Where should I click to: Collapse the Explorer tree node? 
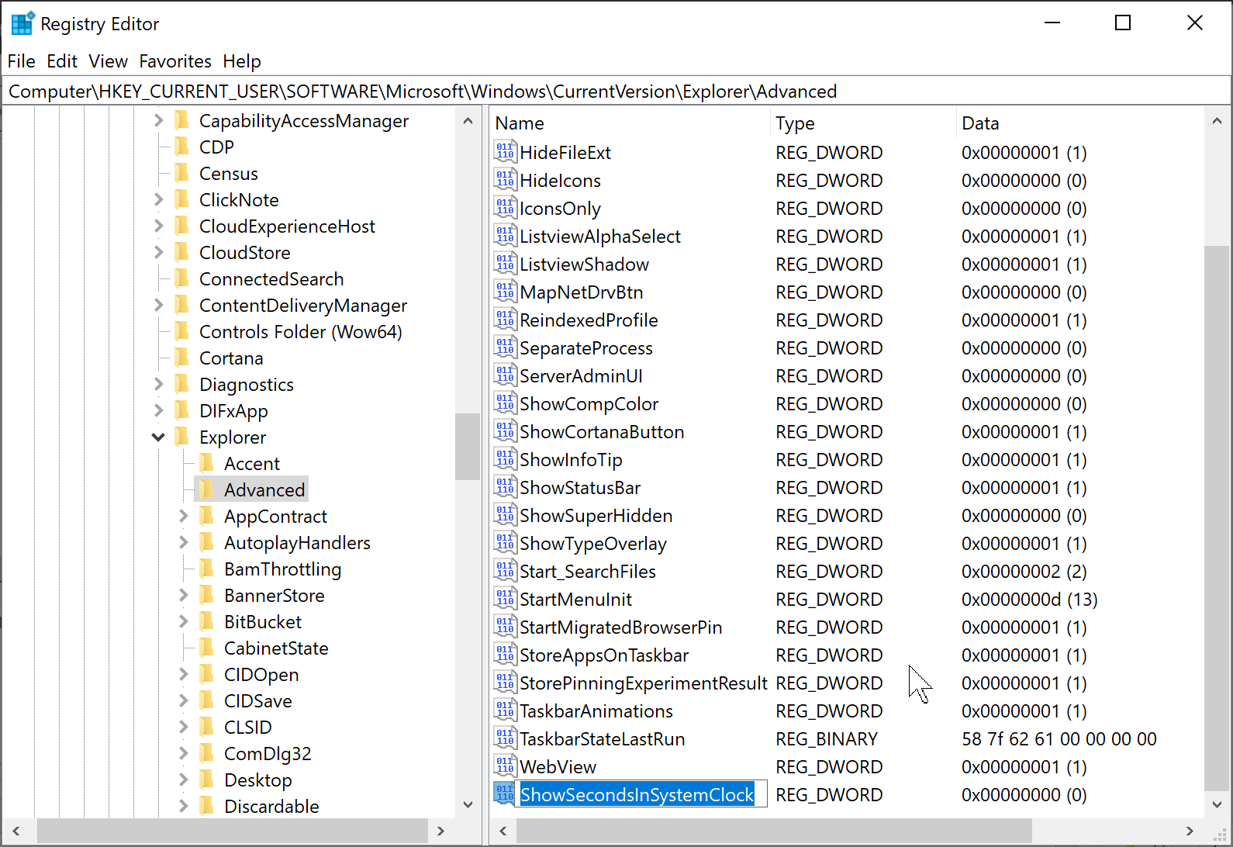tap(158, 437)
